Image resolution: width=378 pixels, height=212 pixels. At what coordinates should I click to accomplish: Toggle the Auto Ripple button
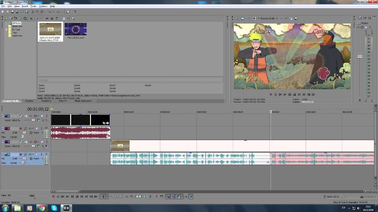pyautogui.click(x=178, y=196)
